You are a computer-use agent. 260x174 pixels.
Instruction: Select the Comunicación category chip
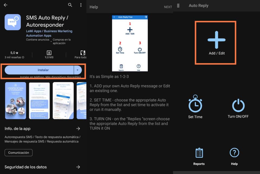pyautogui.click(x=19, y=153)
